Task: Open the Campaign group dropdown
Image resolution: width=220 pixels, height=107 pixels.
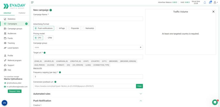Action: tap(88, 47)
